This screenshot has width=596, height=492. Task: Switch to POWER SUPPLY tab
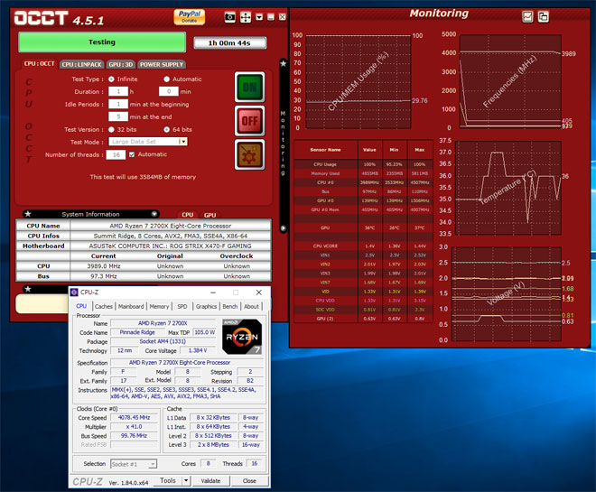pyautogui.click(x=162, y=65)
